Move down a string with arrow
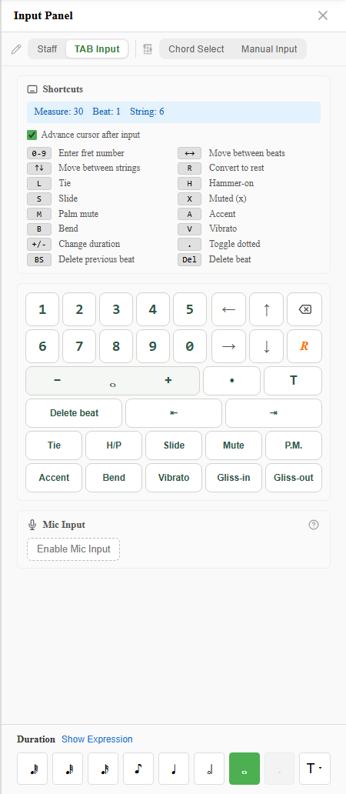 tap(267, 346)
